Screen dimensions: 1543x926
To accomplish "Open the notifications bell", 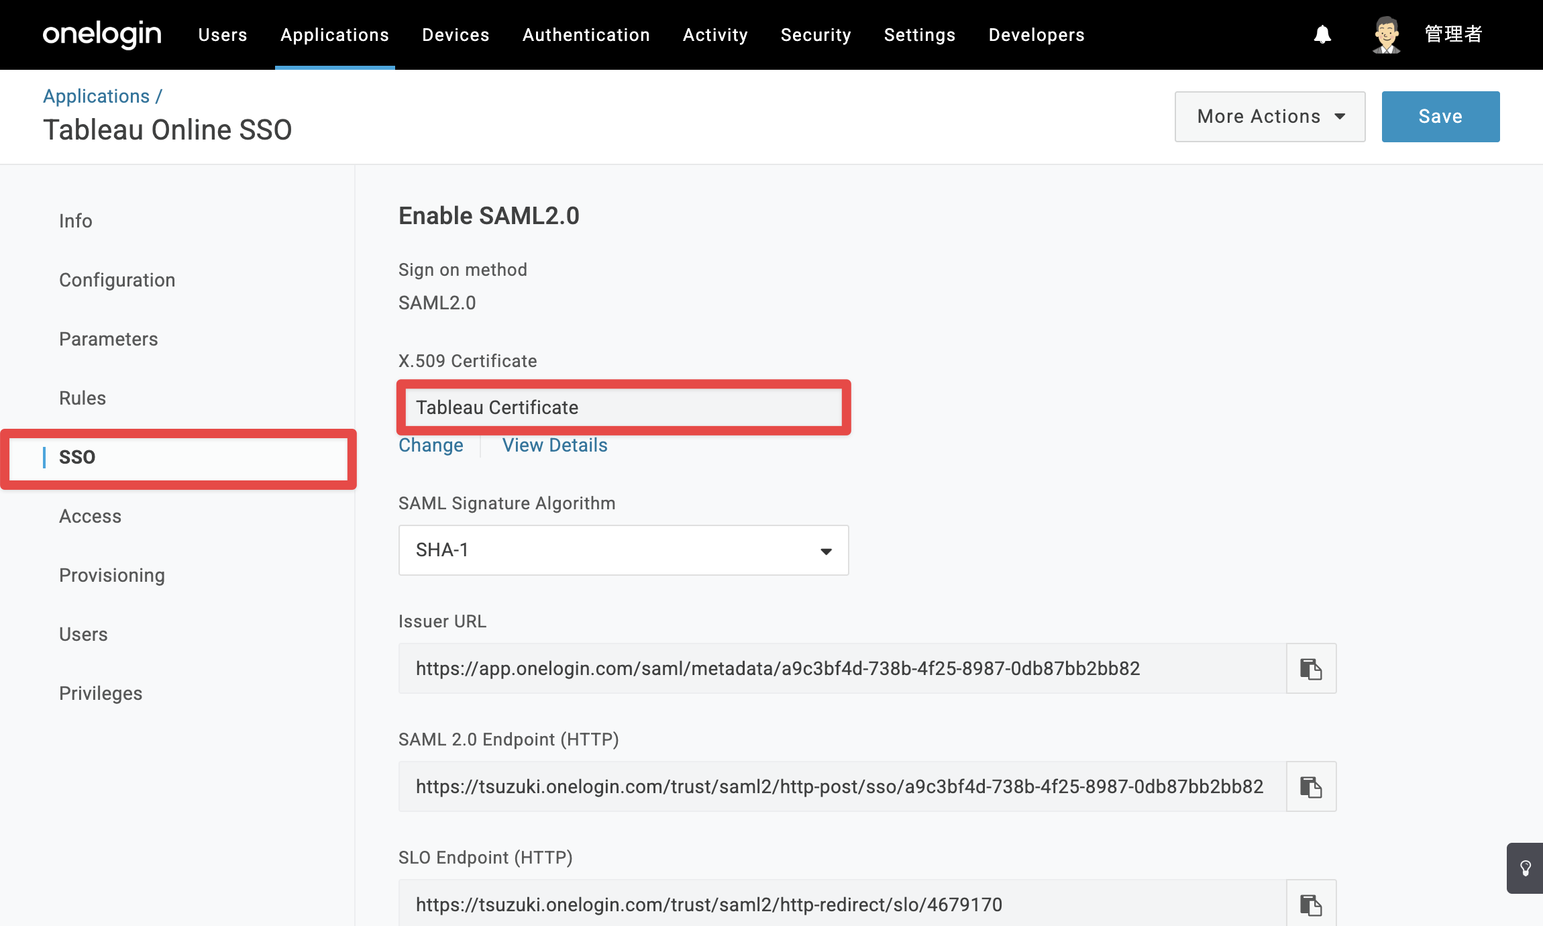I will (x=1322, y=34).
